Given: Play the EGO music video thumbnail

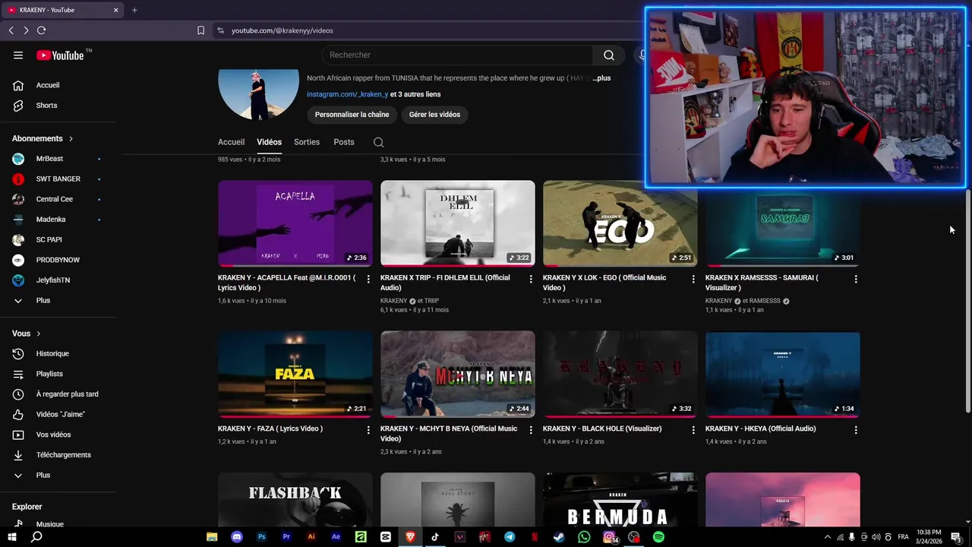Looking at the screenshot, I should click(x=620, y=223).
